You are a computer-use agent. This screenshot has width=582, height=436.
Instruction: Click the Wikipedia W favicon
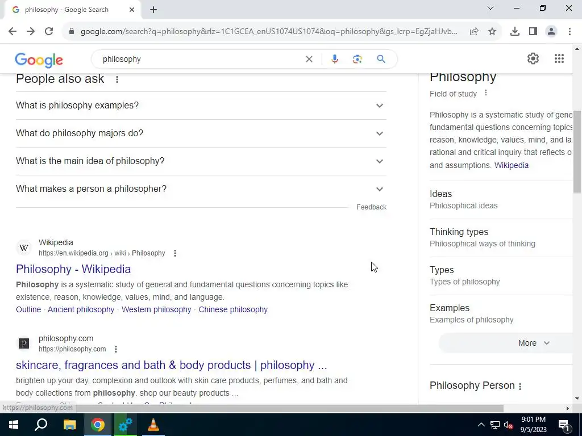point(24,248)
